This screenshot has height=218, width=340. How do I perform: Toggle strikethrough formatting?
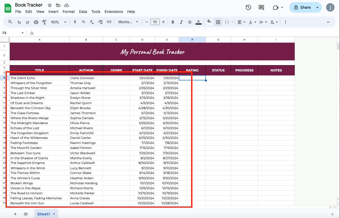[189, 22]
